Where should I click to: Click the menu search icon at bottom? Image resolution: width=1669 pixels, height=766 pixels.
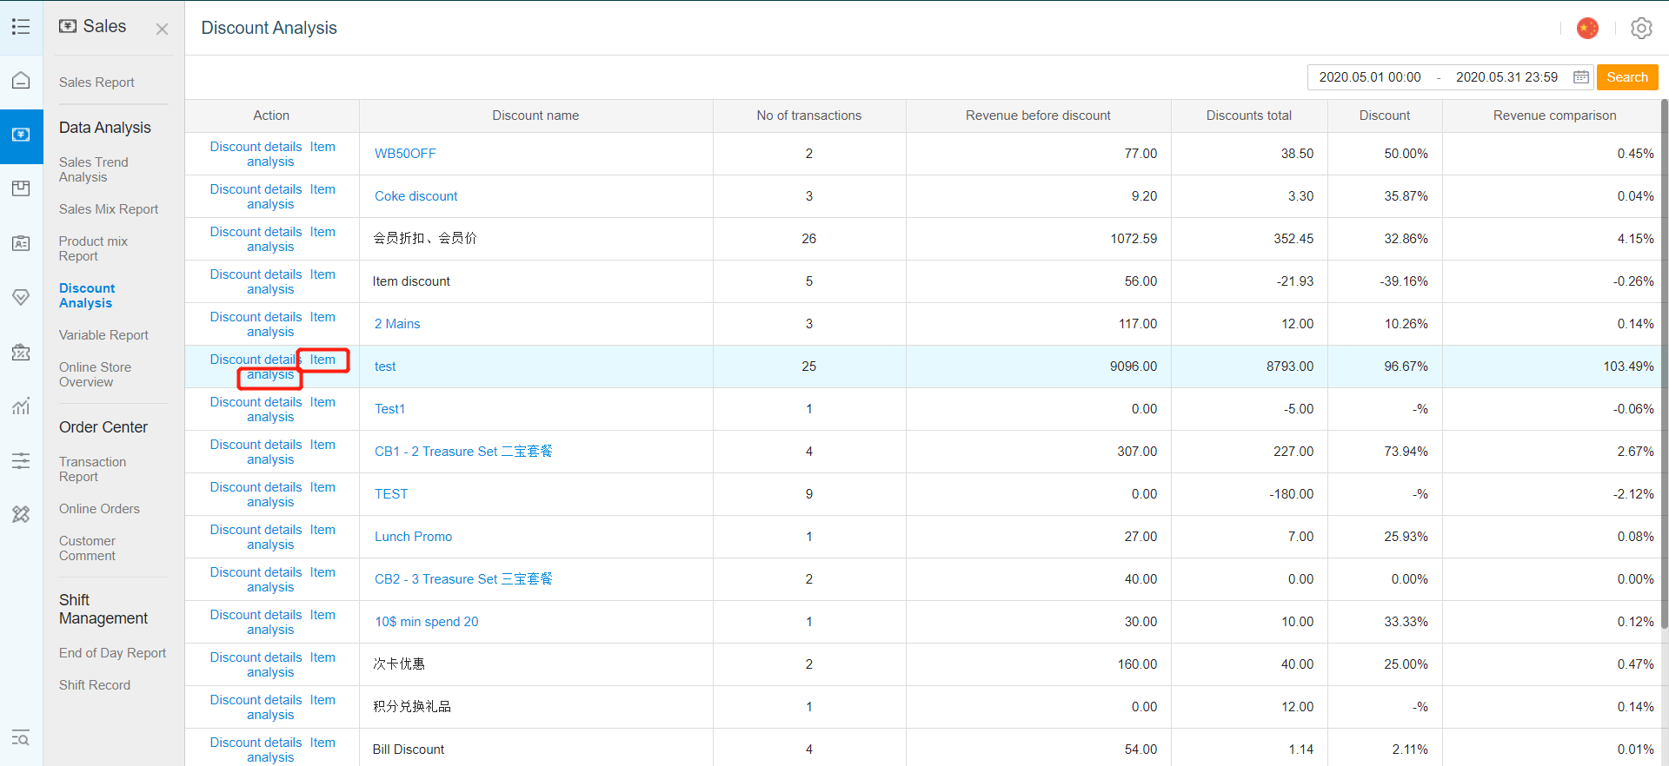click(x=21, y=738)
